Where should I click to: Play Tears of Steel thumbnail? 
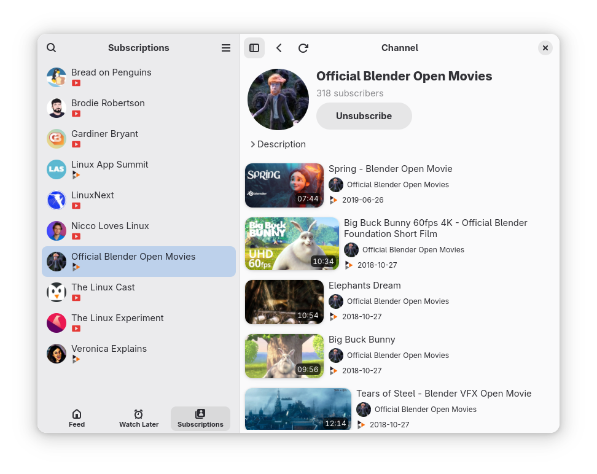[298, 410]
